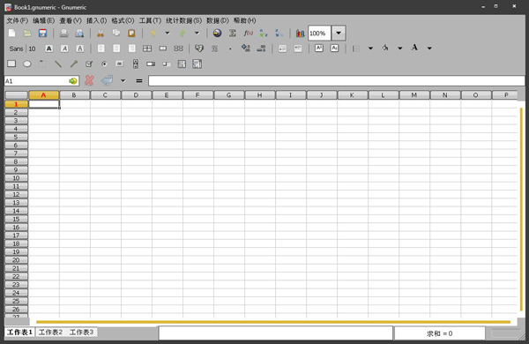Cut selection with the scissors icon
The image size is (529, 344).
(x=101, y=34)
